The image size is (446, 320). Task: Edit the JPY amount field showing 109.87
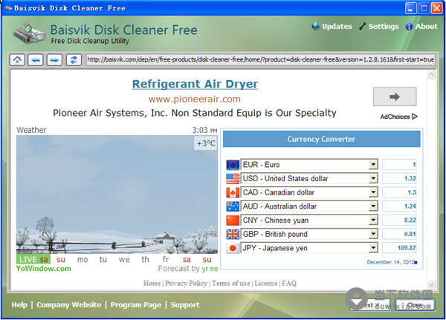(x=399, y=248)
